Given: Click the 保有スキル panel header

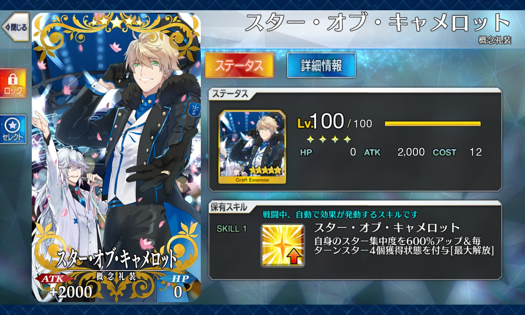Looking at the screenshot, I should [x=229, y=207].
